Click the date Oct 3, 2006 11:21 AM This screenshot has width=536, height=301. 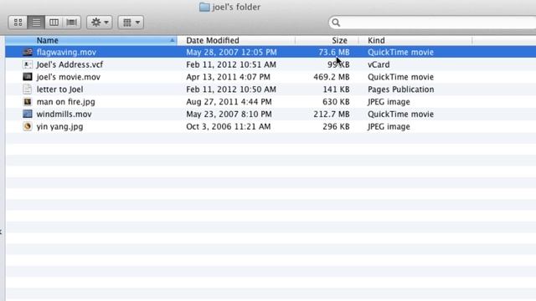229,126
